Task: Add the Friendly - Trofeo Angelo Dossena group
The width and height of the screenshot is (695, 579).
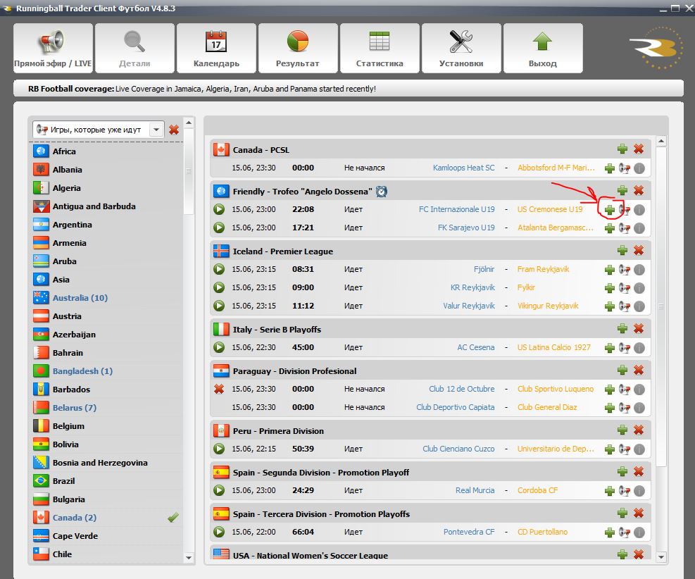Action: coord(622,191)
